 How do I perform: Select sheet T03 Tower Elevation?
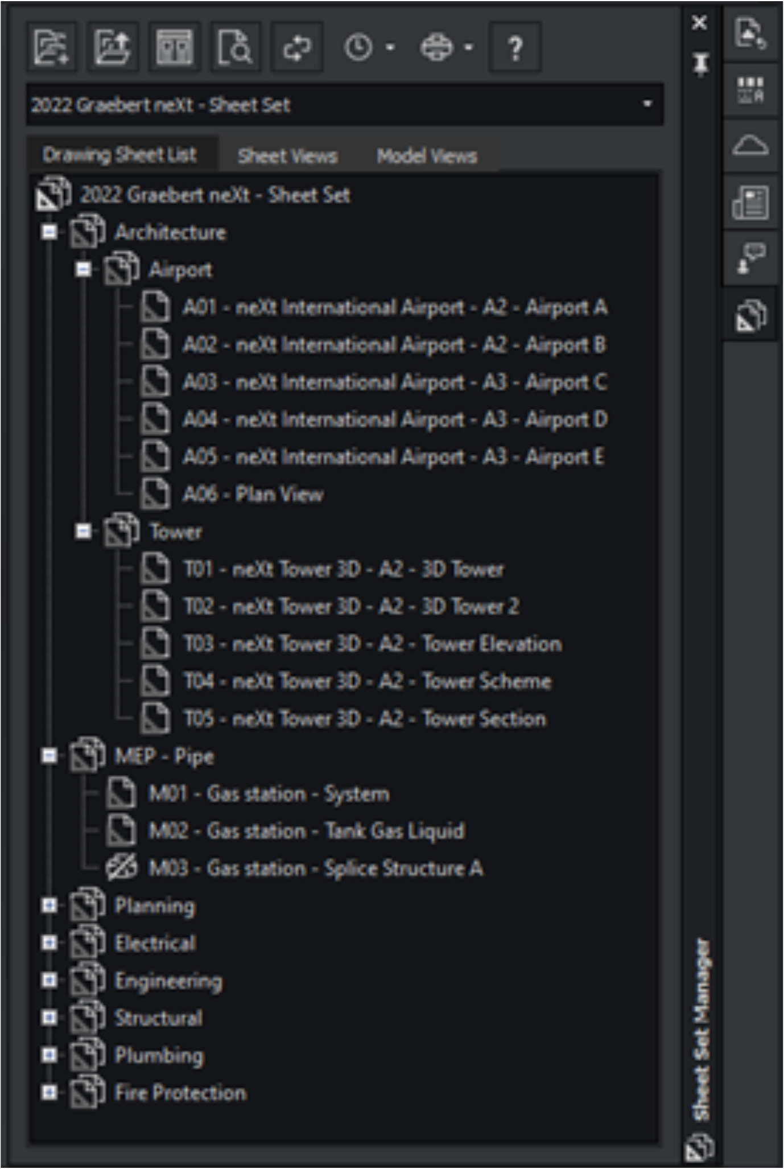(x=373, y=644)
